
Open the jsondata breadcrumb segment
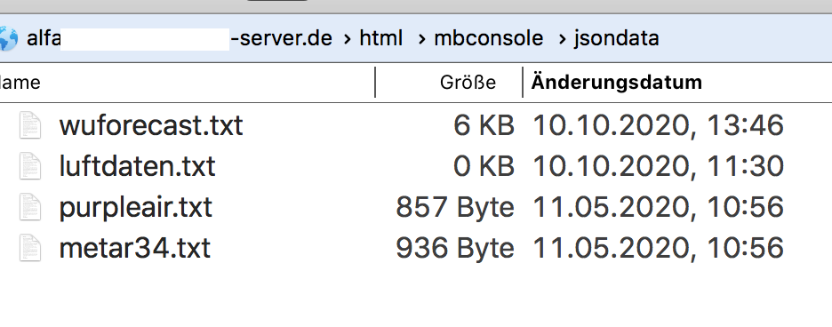(x=617, y=39)
